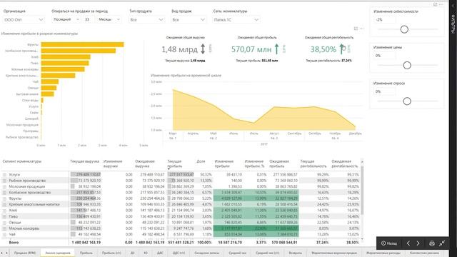Open ellipsis menu at the report's top-right corner
The height and width of the screenshot is (257, 457).
[441, 5]
